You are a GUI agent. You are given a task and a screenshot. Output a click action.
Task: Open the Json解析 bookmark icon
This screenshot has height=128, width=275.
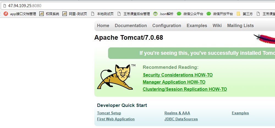155,14
